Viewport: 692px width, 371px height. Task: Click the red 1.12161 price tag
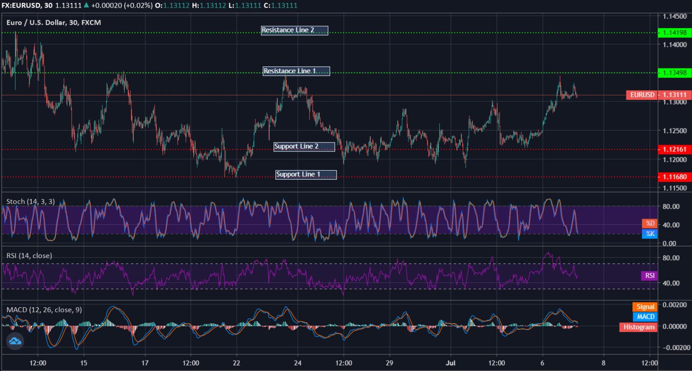tap(674, 149)
